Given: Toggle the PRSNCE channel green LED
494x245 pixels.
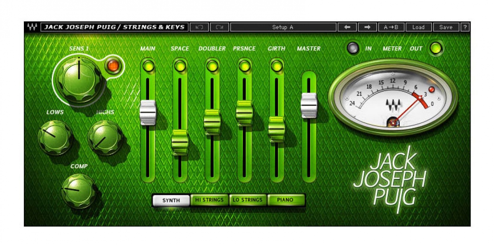Looking at the screenshot, I should pyautogui.click(x=245, y=66).
